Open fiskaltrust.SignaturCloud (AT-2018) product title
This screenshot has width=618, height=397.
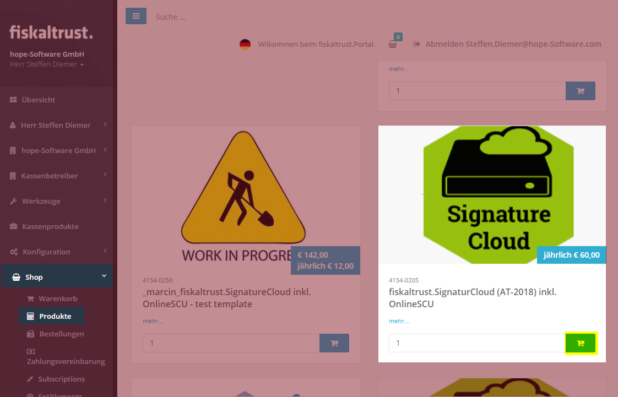pos(473,298)
